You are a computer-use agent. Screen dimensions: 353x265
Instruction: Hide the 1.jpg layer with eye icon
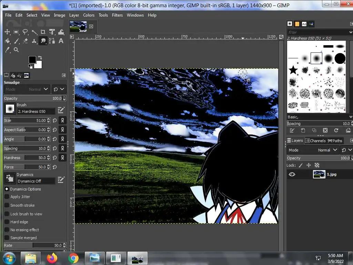(x=292, y=174)
